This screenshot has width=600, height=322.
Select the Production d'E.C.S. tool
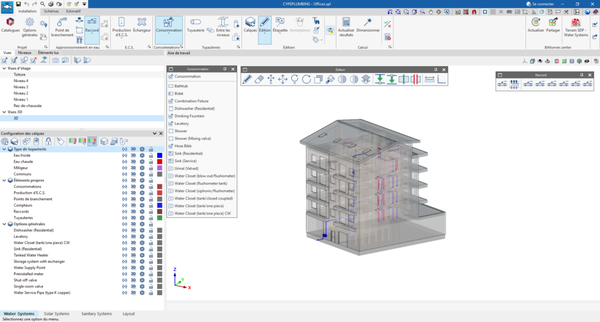pos(121,24)
